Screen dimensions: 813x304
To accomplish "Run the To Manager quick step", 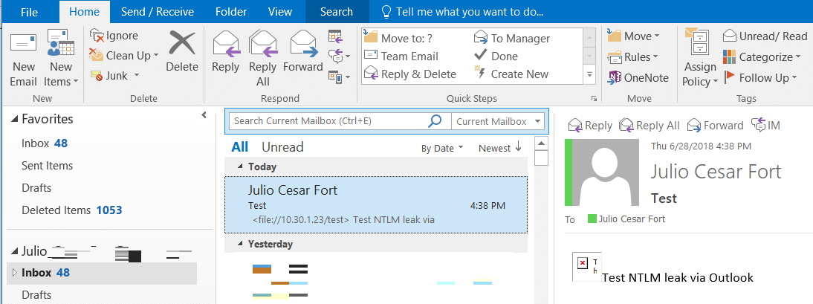I will tap(512, 38).
